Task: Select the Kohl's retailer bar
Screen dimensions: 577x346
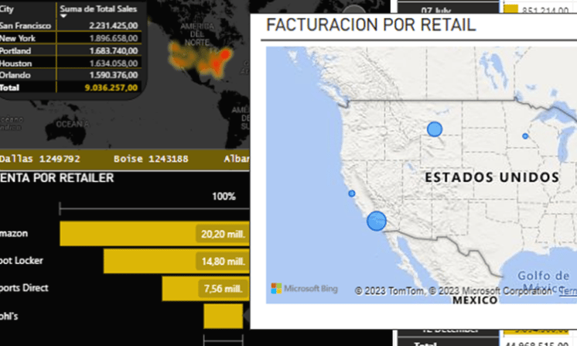Action: (223, 316)
